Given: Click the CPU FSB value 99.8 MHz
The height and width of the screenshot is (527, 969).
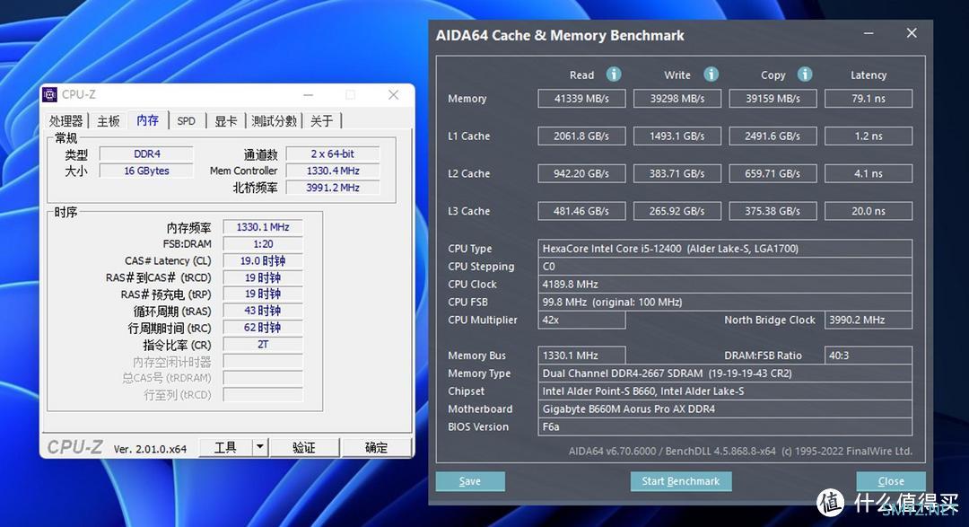Looking at the screenshot, I should tap(725, 303).
